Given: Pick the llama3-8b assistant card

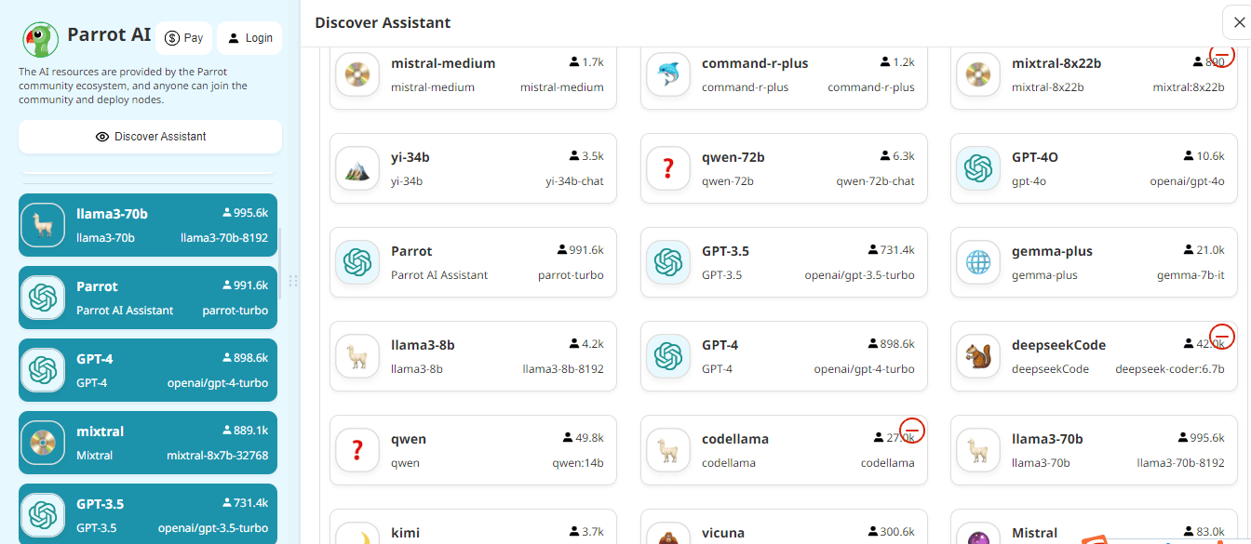Looking at the screenshot, I should pos(473,357).
